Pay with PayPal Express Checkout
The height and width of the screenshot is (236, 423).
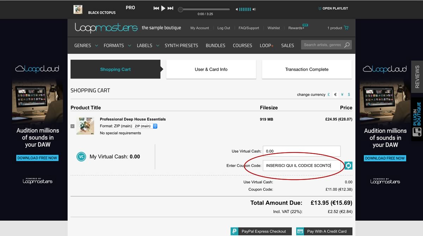[x=261, y=231]
